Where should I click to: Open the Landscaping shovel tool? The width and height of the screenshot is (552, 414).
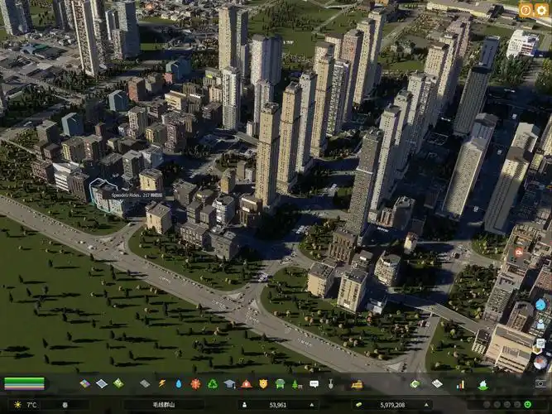pyautogui.click(x=331, y=384)
